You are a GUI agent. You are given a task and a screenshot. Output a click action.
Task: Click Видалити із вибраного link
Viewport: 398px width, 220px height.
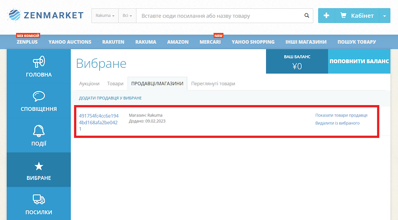(x=337, y=123)
